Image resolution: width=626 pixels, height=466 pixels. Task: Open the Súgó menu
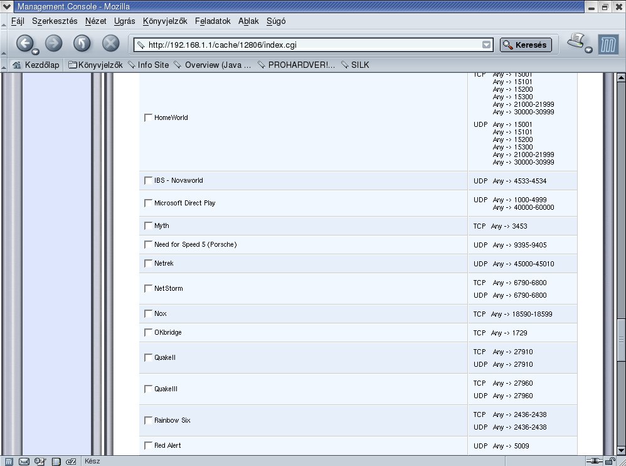(x=276, y=21)
